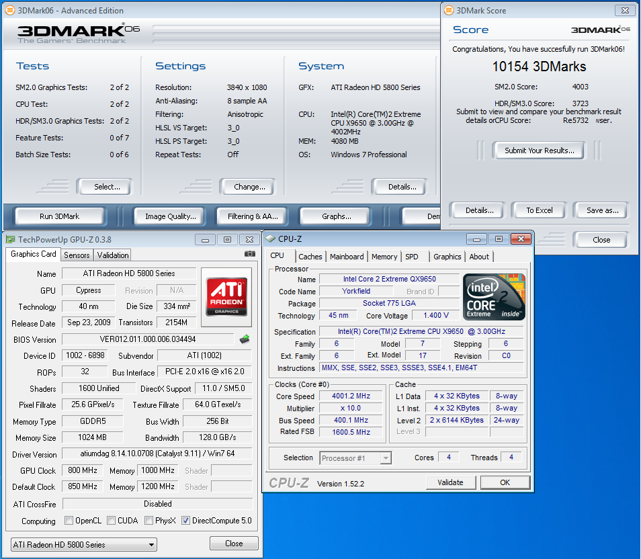Screen dimensions: 641x559
Task: Open the SPD tab in CPU-Z
Action: (x=412, y=257)
